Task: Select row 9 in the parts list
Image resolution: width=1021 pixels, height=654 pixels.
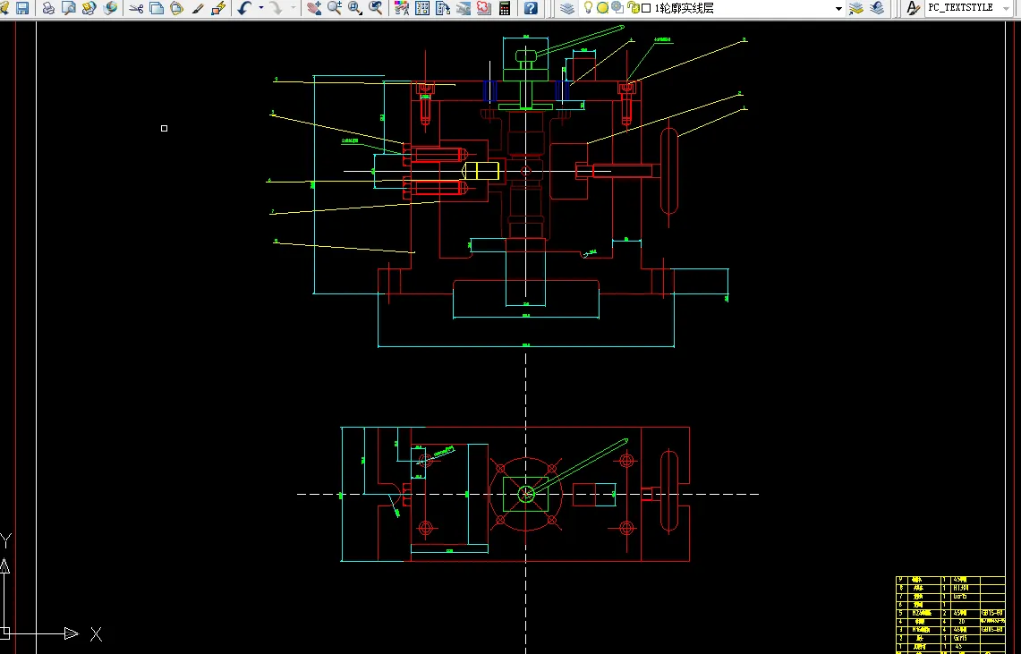Action: [x=950, y=579]
